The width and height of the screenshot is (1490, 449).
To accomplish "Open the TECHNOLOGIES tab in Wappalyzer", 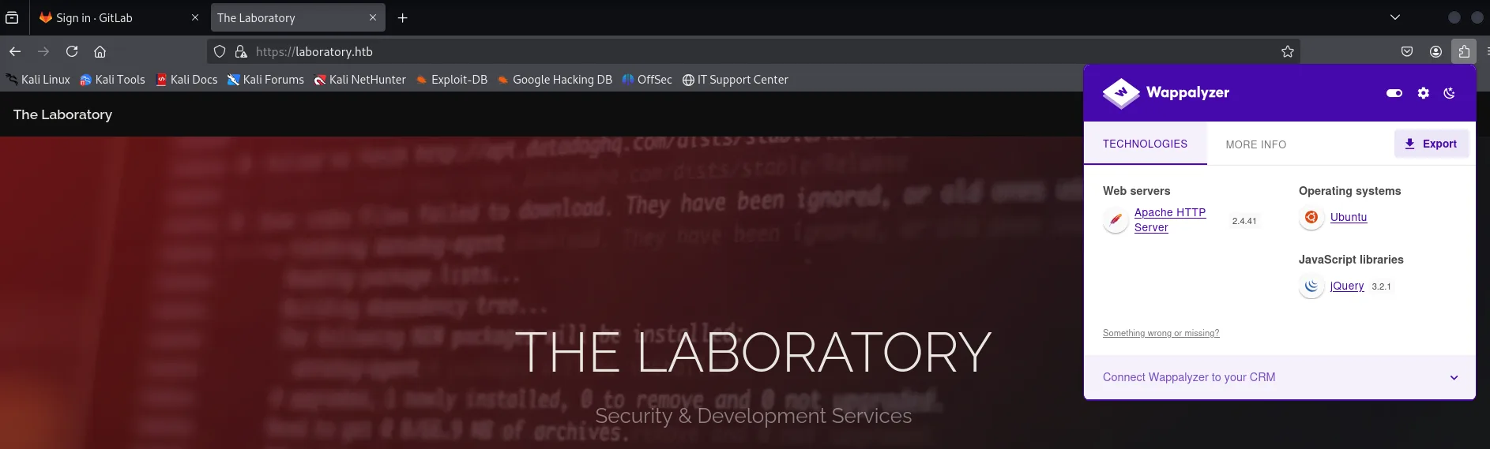I will (x=1145, y=144).
